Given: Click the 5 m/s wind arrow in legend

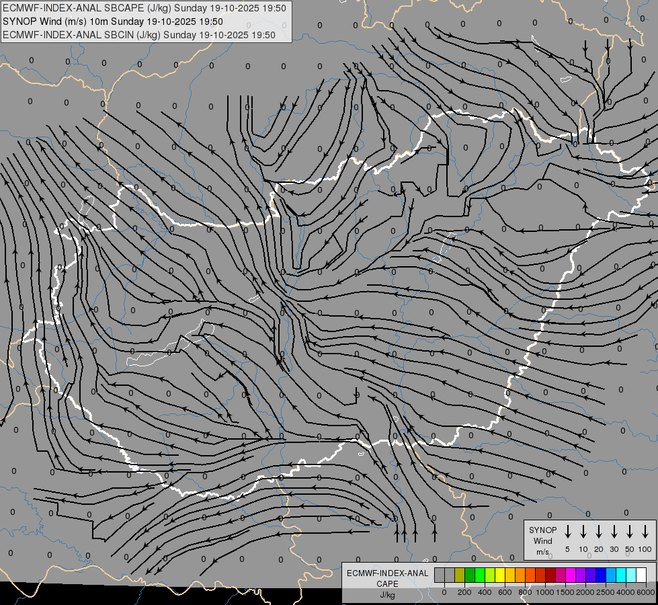Looking at the screenshot, I should [x=568, y=532].
